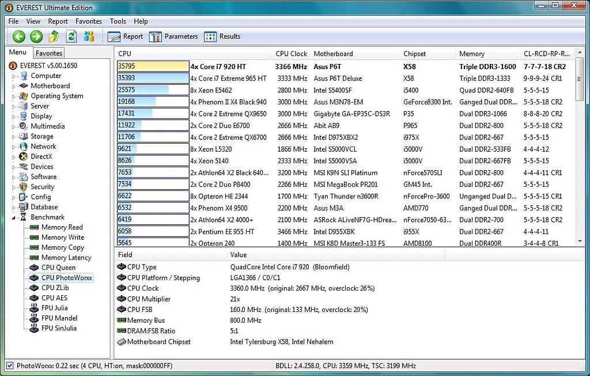Screen dimensions: 590x376
Task: Select FPU SinJulia benchmark
Action: pyautogui.click(x=59, y=328)
